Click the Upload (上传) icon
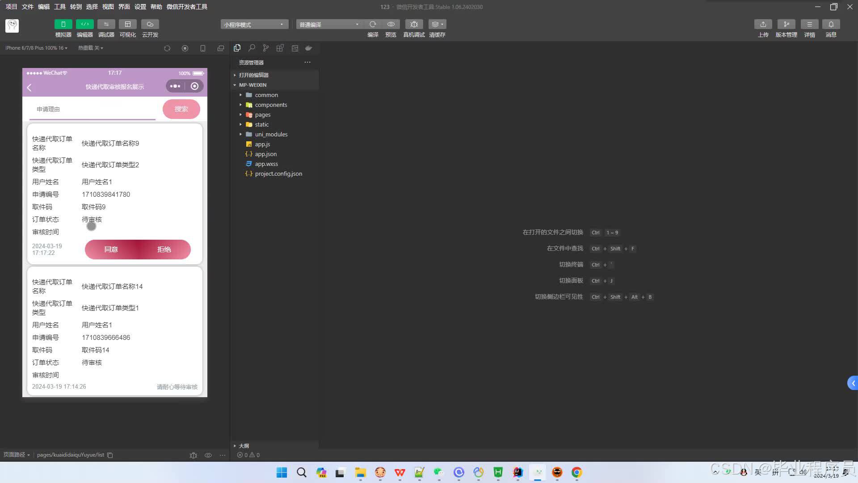The height and width of the screenshot is (483, 858). tap(763, 24)
